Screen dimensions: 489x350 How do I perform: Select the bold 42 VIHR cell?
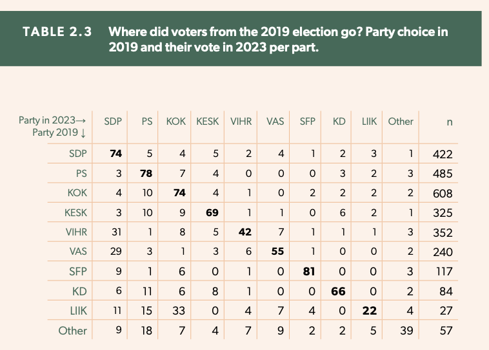[245, 232]
